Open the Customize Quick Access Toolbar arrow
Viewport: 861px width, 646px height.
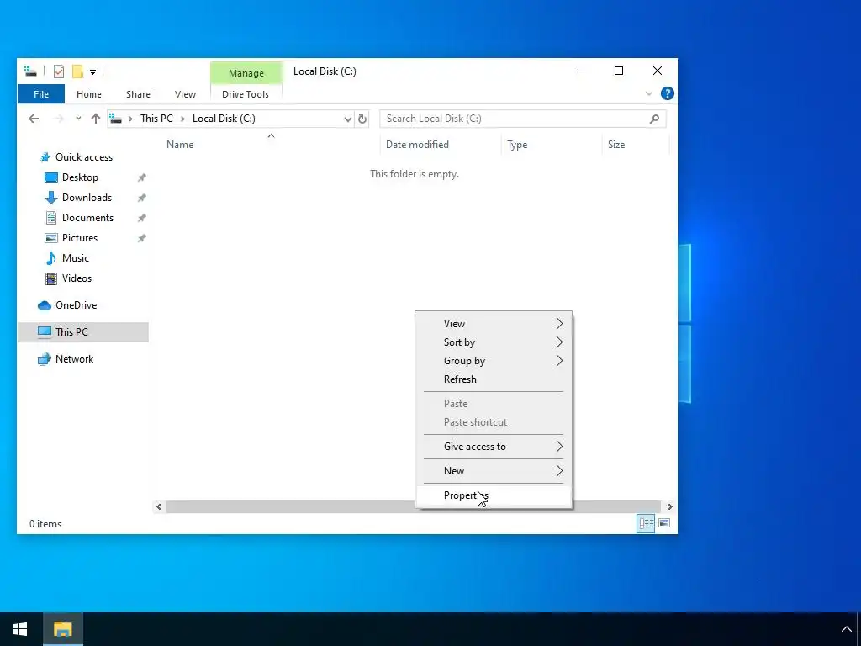click(92, 72)
